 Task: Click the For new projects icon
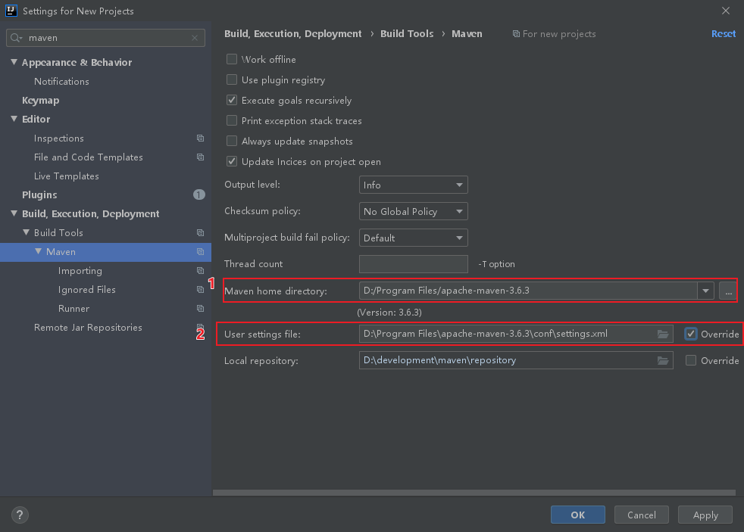516,34
